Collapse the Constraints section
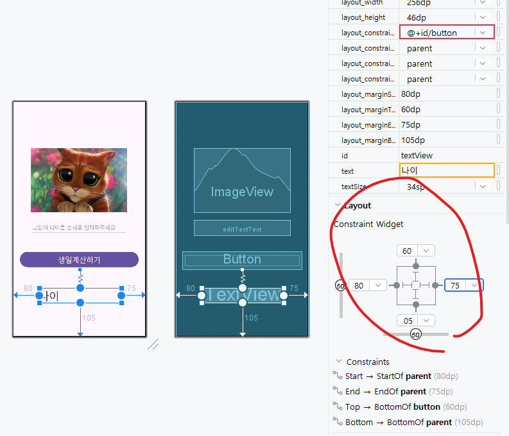Image resolution: width=509 pixels, height=436 pixels. click(339, 361)
